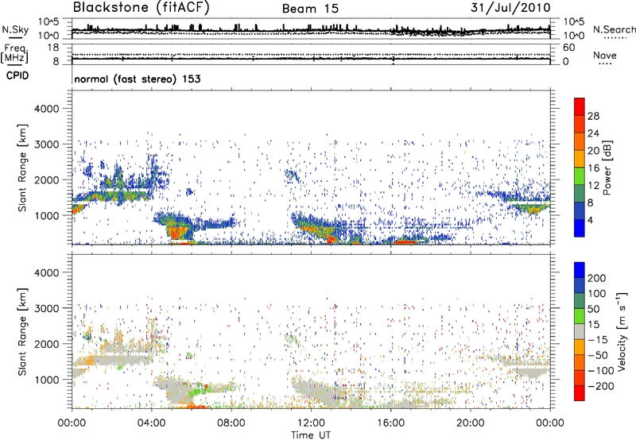
Task: Click the 16:00 time axis tick label
Action: click(390, 423)
